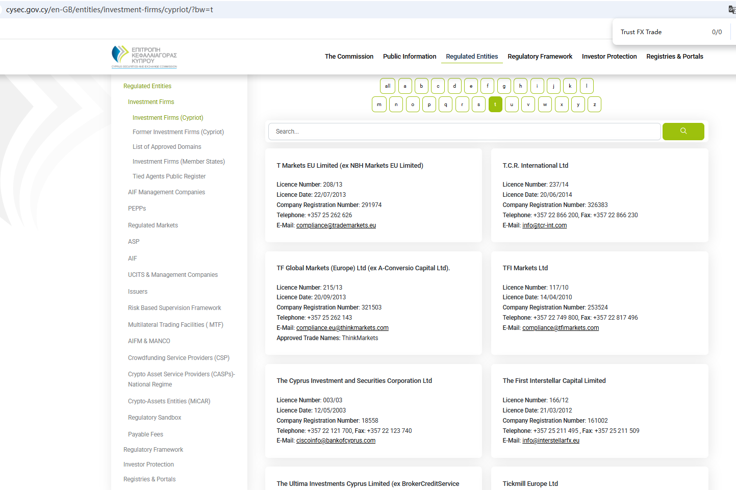Go to Crowdfunding Service Providers (CSP)

179,358
